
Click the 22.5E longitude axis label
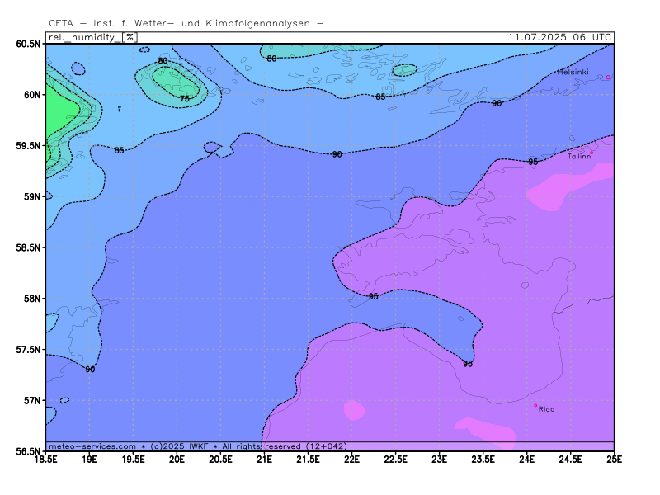pos(396,460)
